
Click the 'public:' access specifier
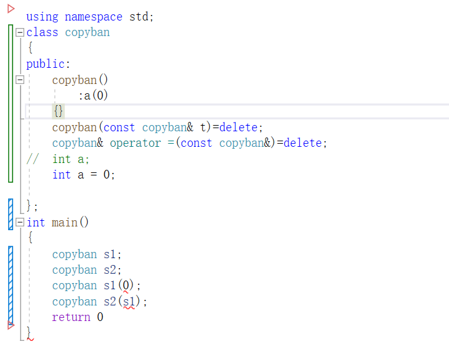tap(48, 64)
